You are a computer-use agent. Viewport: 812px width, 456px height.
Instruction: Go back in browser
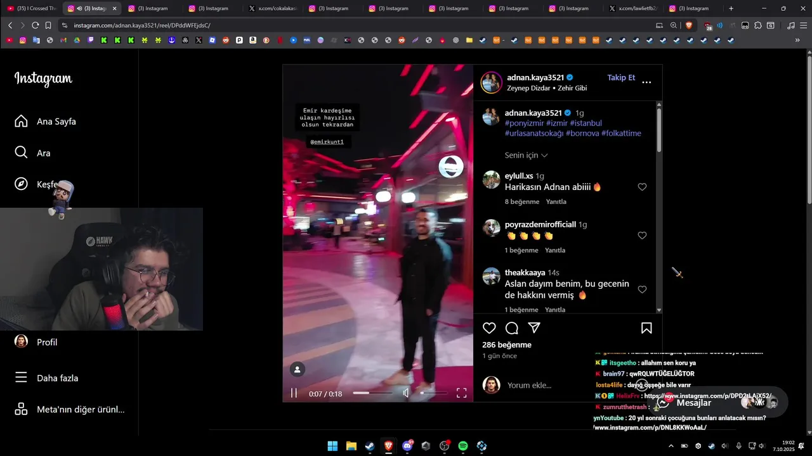point(10,25)
